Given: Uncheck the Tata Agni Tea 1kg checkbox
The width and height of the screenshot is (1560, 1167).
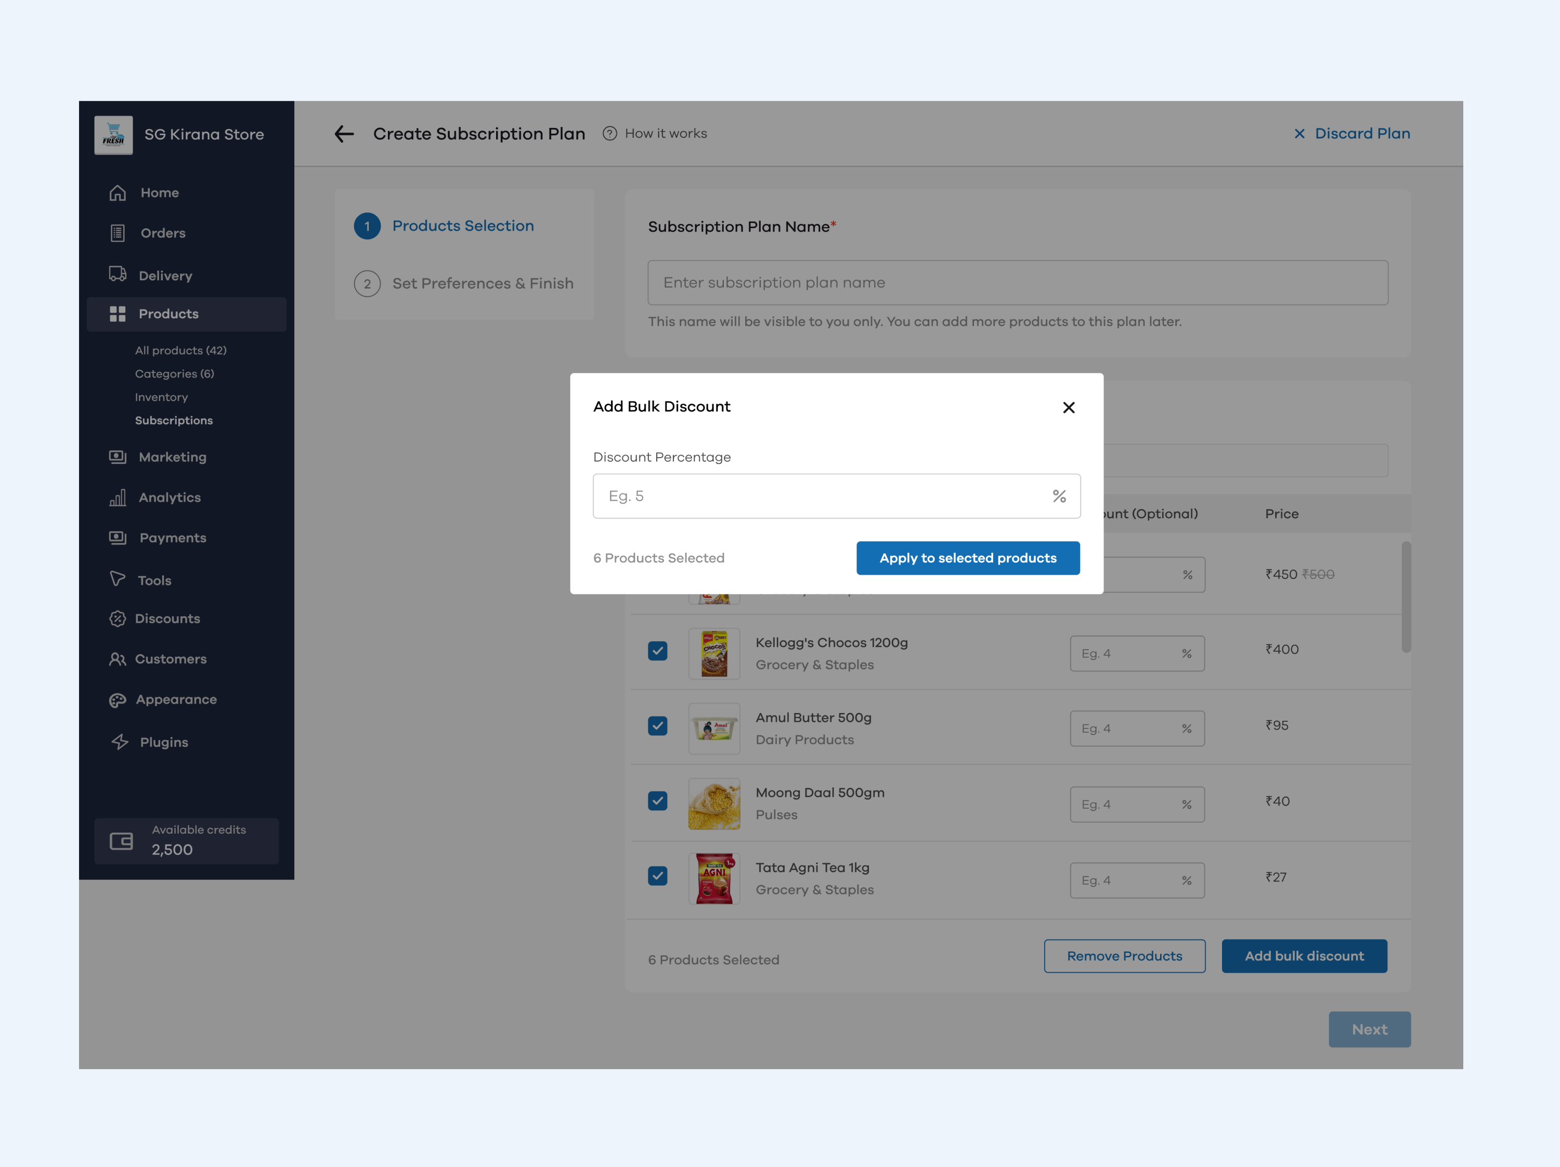Looking at the screenshot, I should pyautogui.click(x=657, y=876).
